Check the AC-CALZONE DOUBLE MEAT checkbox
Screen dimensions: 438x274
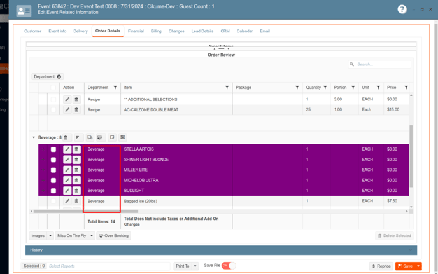tap(53, 109)
